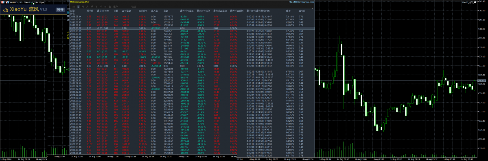Click the 盈亏比 column header
Screen dimensions: 488x161
point(302,11)
